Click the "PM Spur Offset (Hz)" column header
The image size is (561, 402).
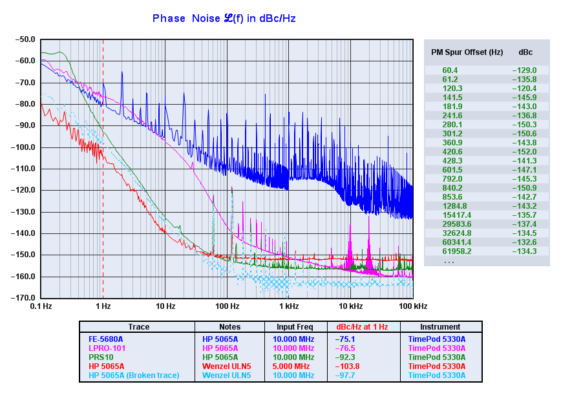467,52
